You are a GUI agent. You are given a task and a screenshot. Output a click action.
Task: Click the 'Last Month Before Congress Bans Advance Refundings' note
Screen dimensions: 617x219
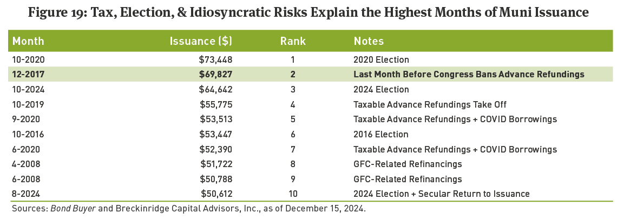469,75
